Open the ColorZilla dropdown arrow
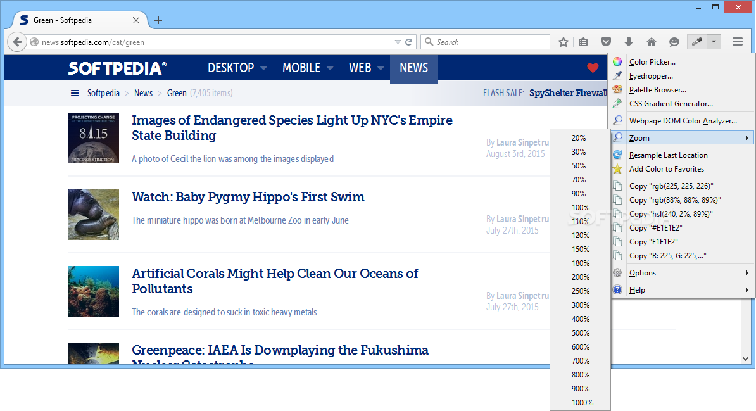Image resolution: width=756 pixels, height=411 pixels. tap(714, 42)
